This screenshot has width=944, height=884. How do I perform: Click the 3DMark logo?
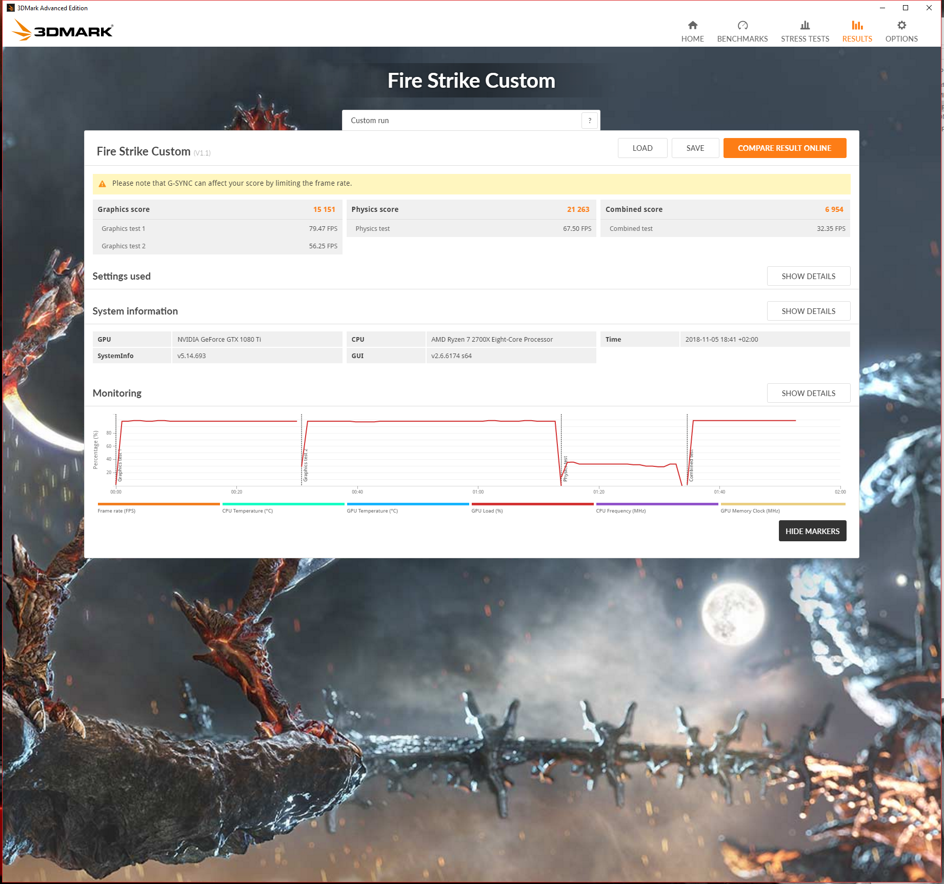[x=63, y=30]
